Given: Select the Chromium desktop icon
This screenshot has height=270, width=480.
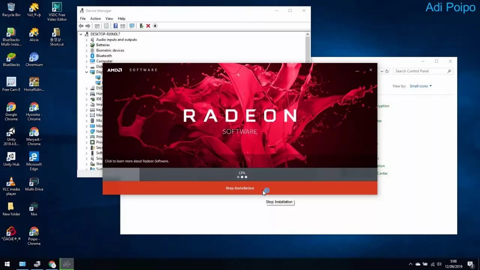Looking at the screenshot, I should tap(34, 60).
